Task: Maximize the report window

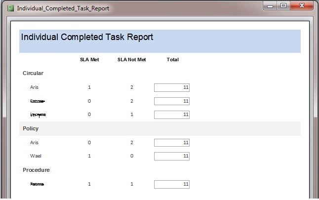Action: [x=283, y=5]
